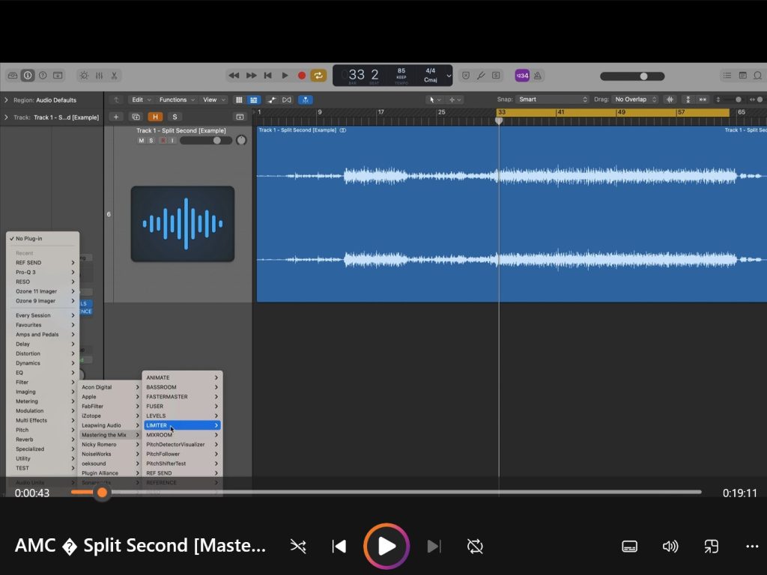767x575 pixels.
Task: Click the add track plus button
Action: (115, 117)
